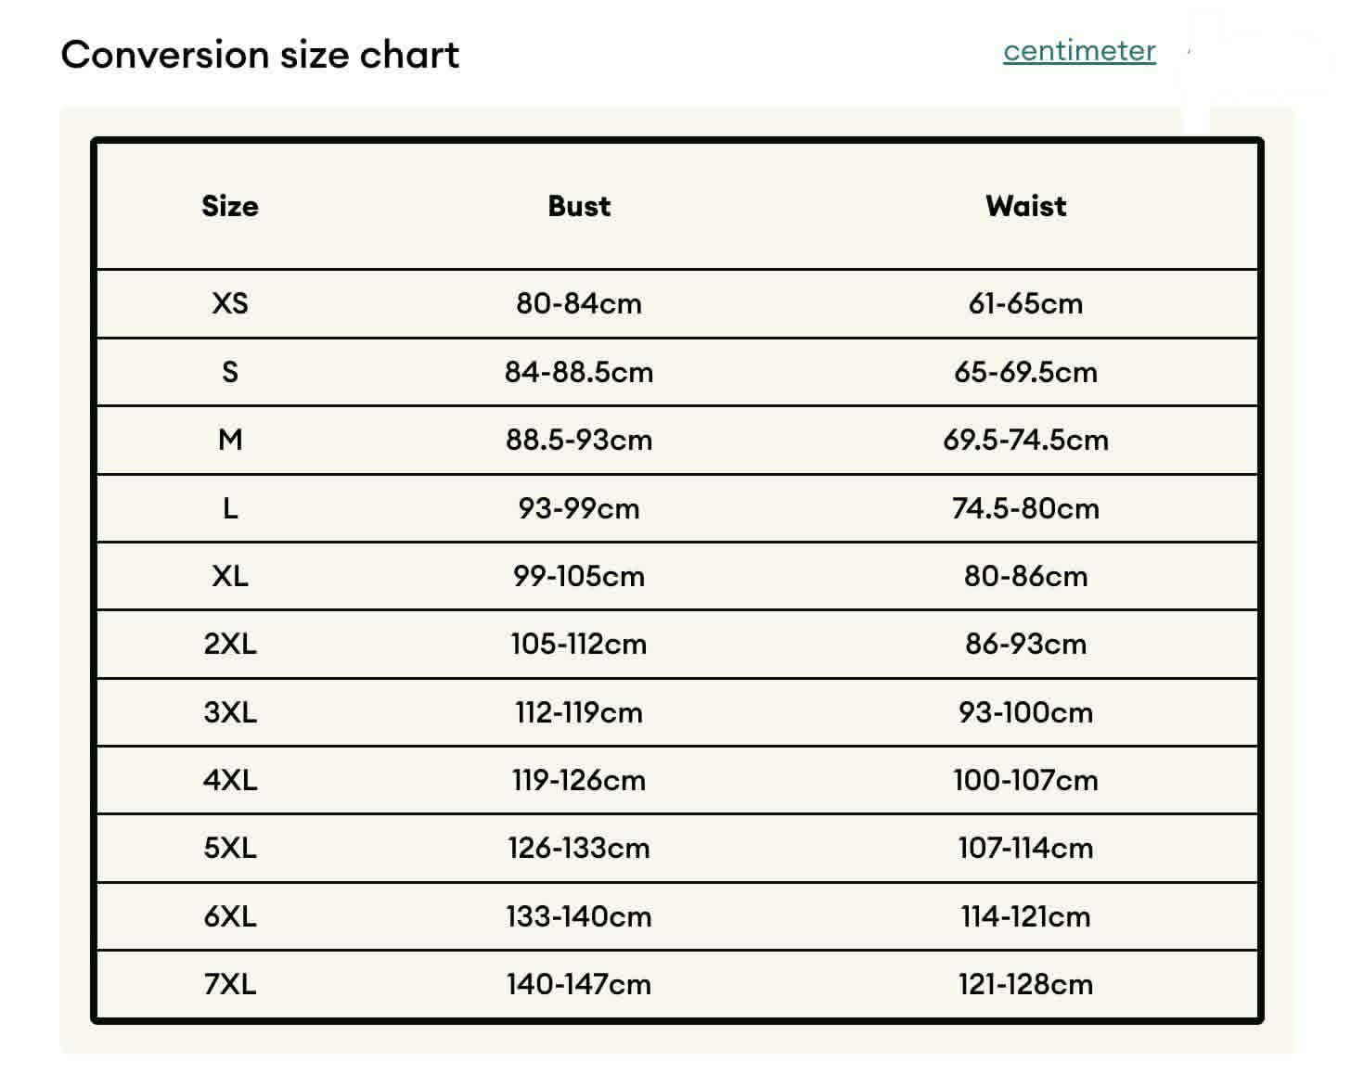Click the 80-84cm bust measurement

(x=579, y=303)
